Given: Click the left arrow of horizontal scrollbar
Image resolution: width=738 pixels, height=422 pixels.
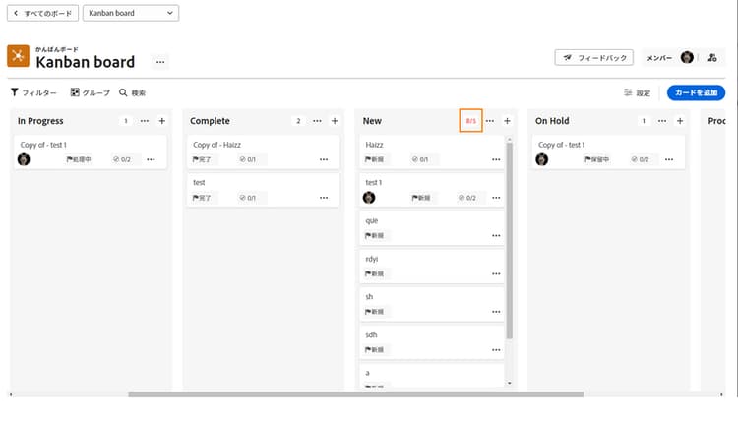Looking at the screenshot, I should pos(11,394).
